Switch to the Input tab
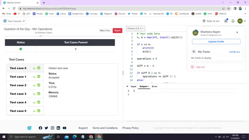This screenshot has height=140, width=249. (133, 86)
